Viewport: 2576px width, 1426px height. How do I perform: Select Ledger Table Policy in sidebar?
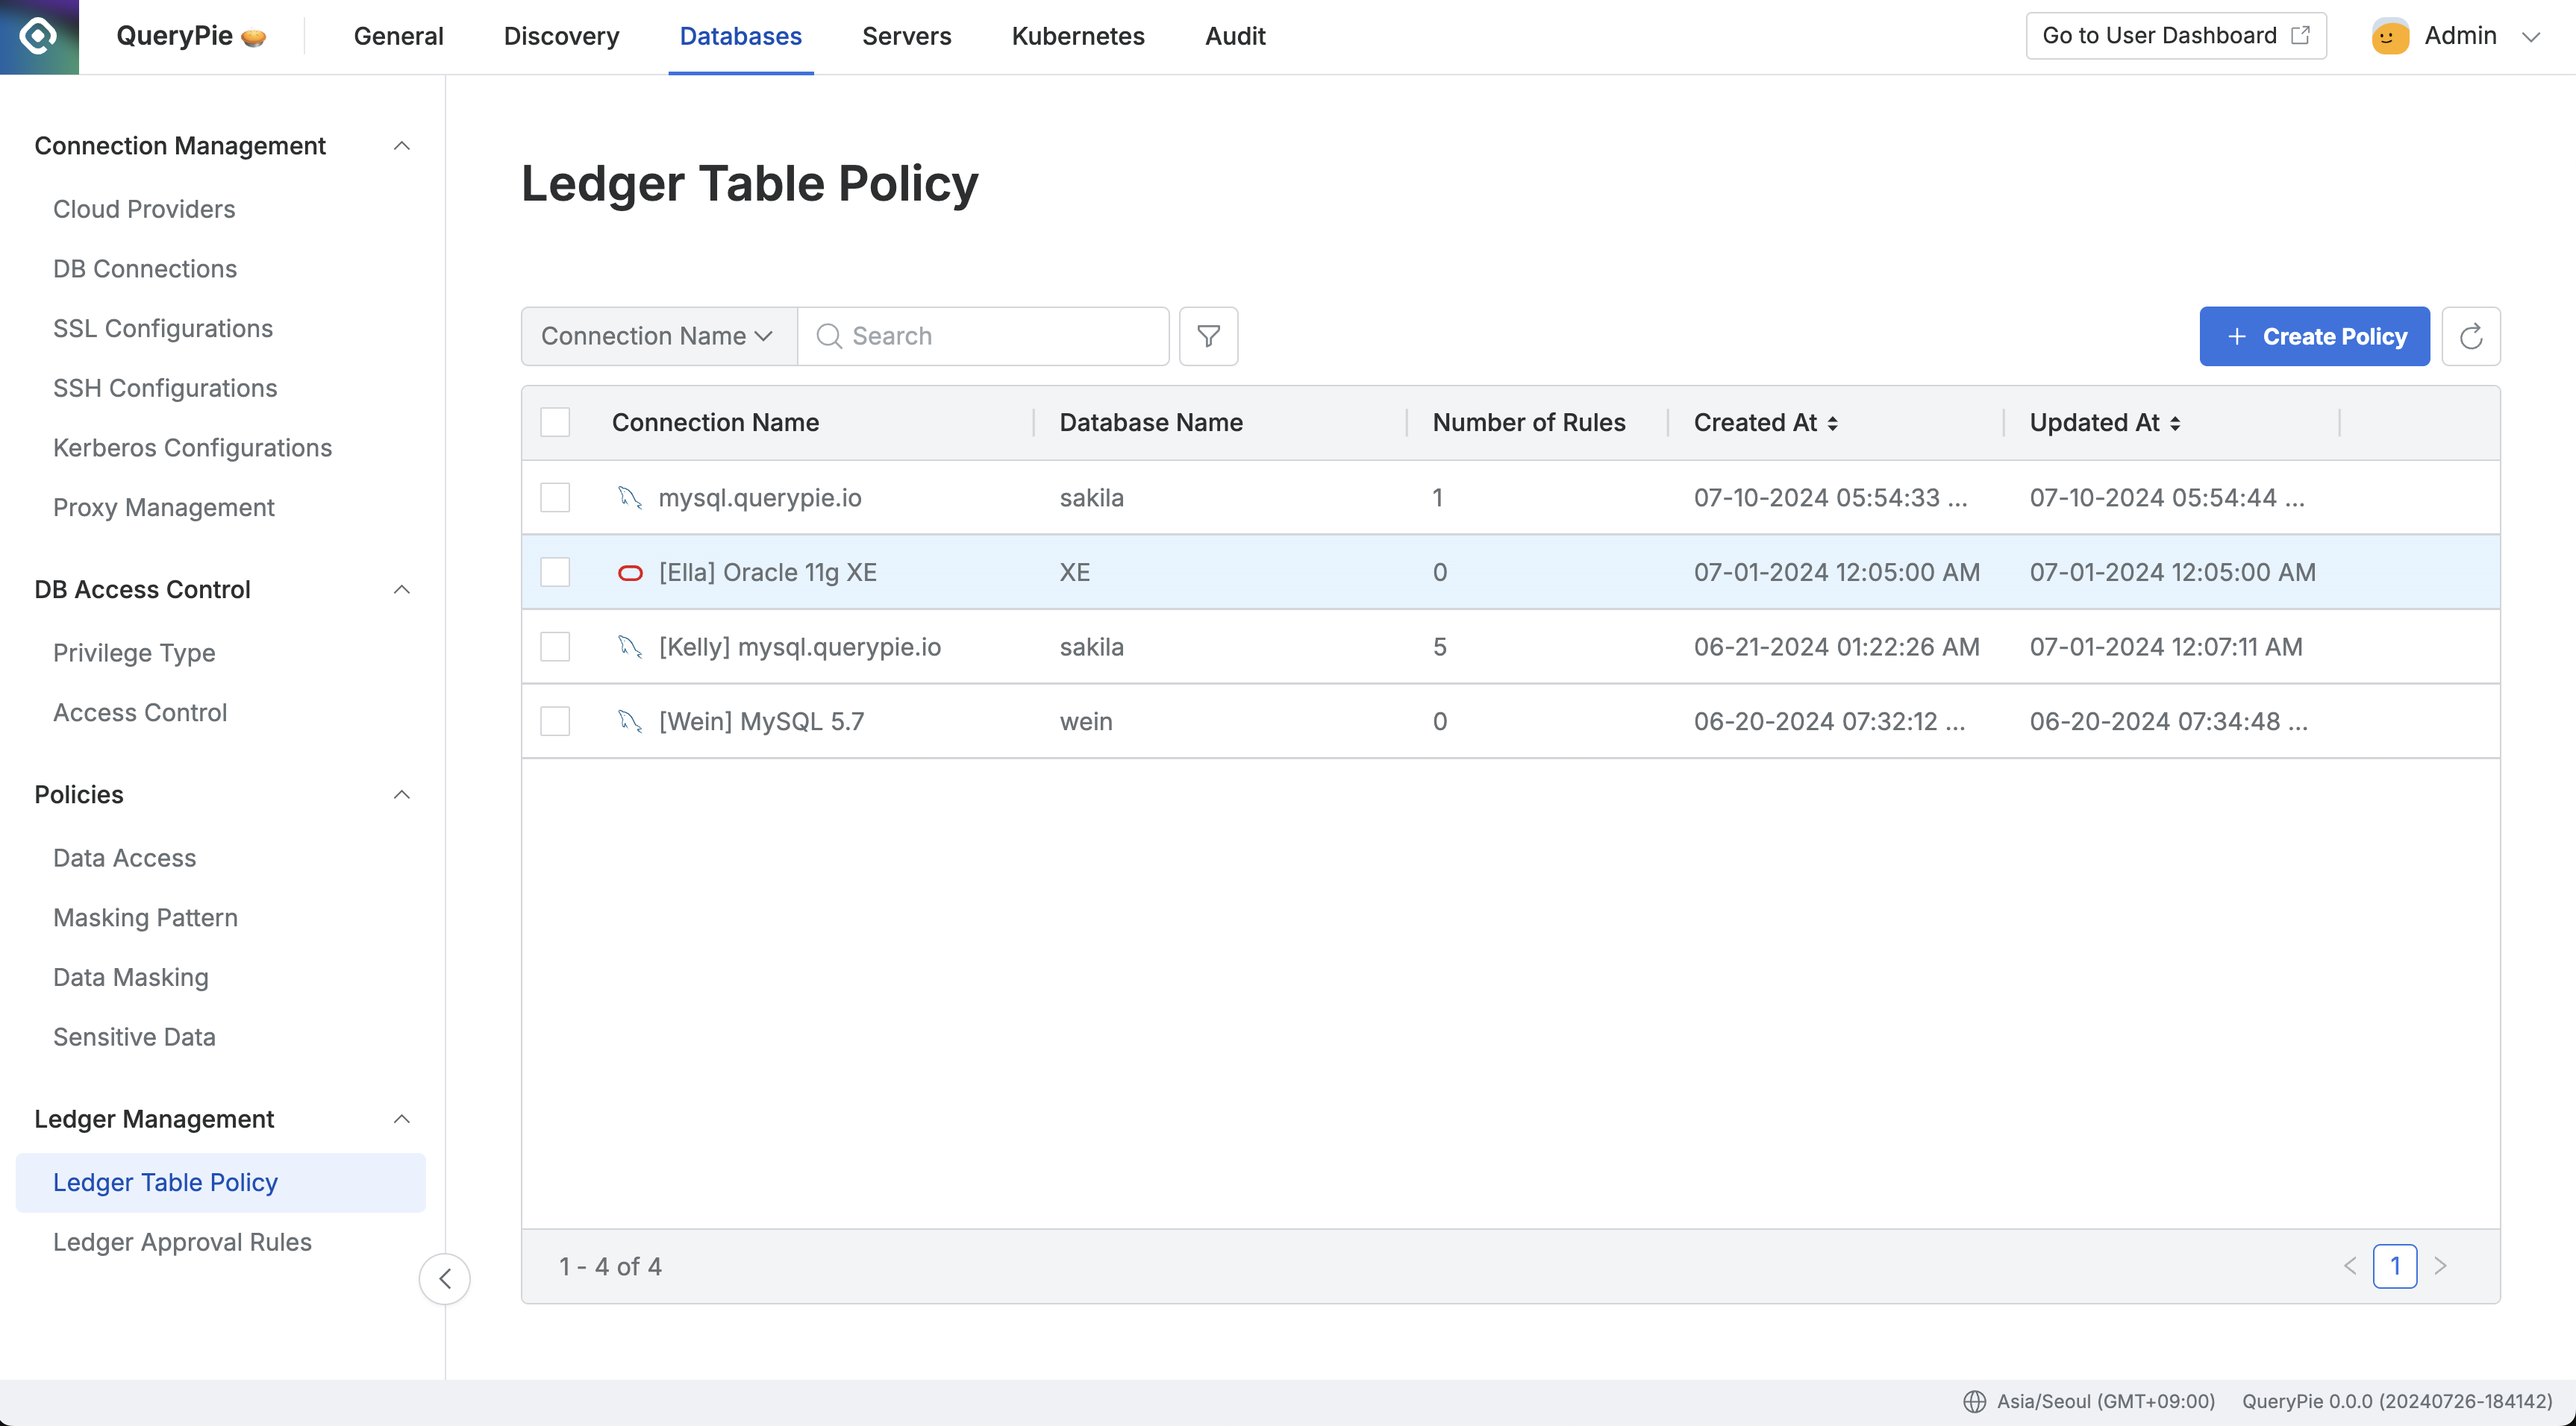[221, 1182]
